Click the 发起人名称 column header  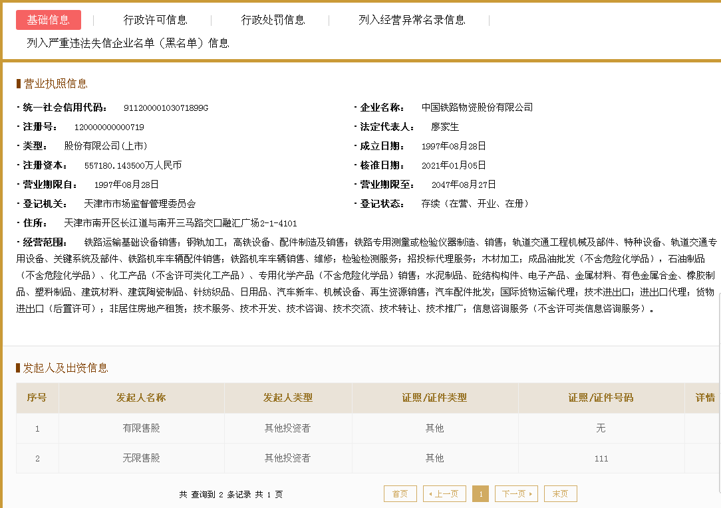[x=141, y=397]
